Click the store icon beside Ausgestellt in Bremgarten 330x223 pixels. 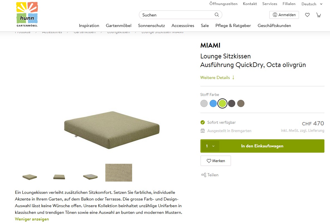point(203,131)
